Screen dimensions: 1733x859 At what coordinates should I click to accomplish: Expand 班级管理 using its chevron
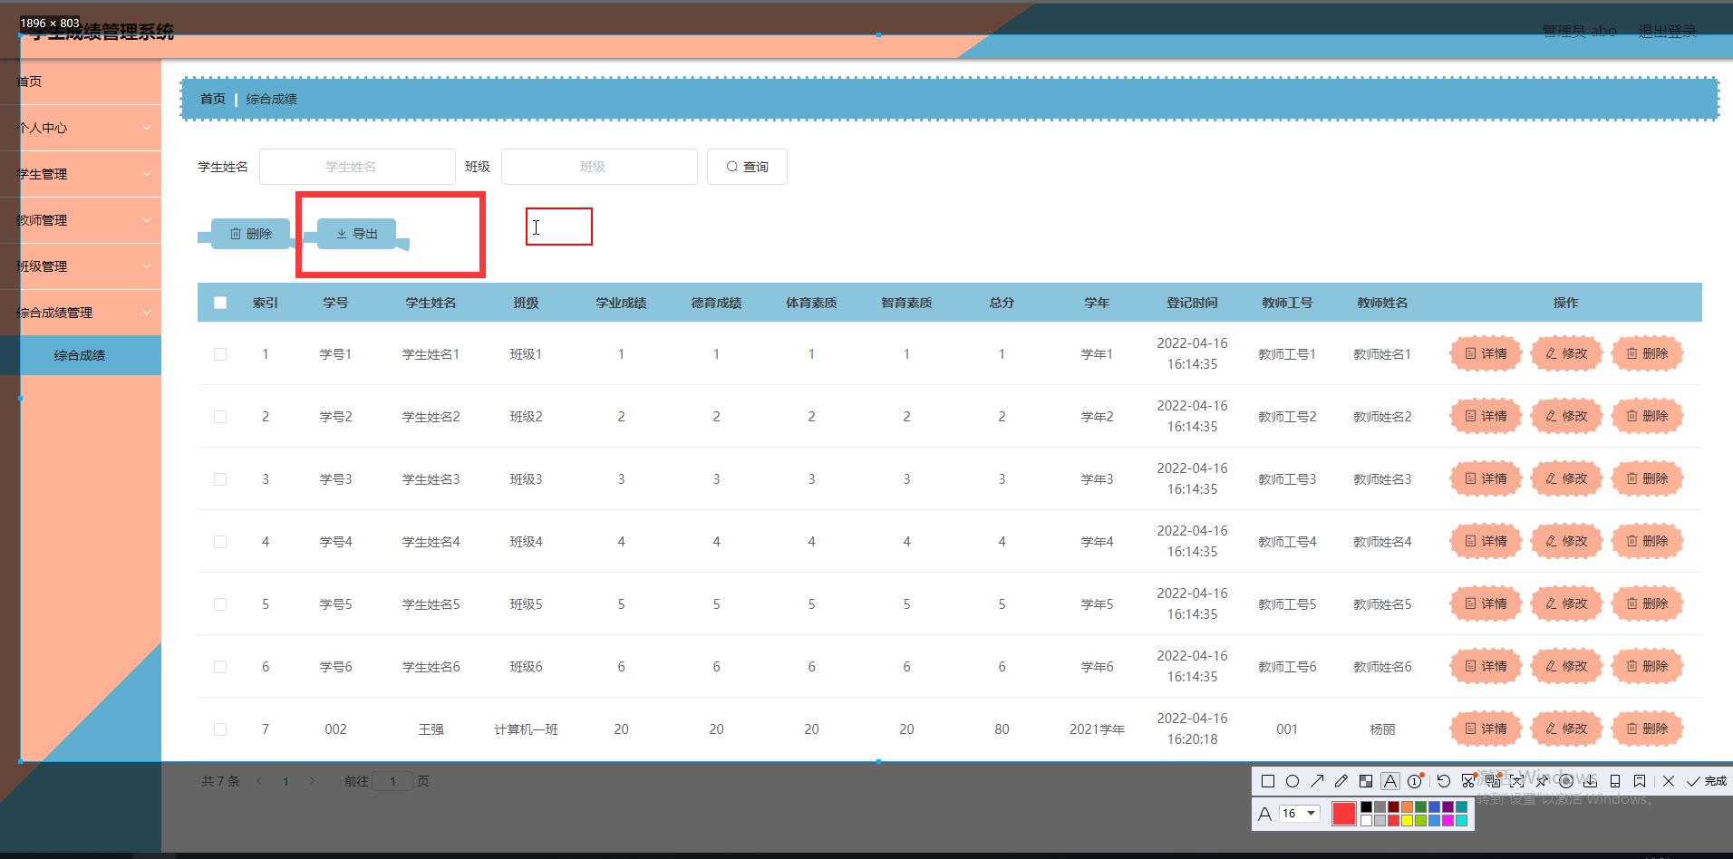[x=147, y=266]
